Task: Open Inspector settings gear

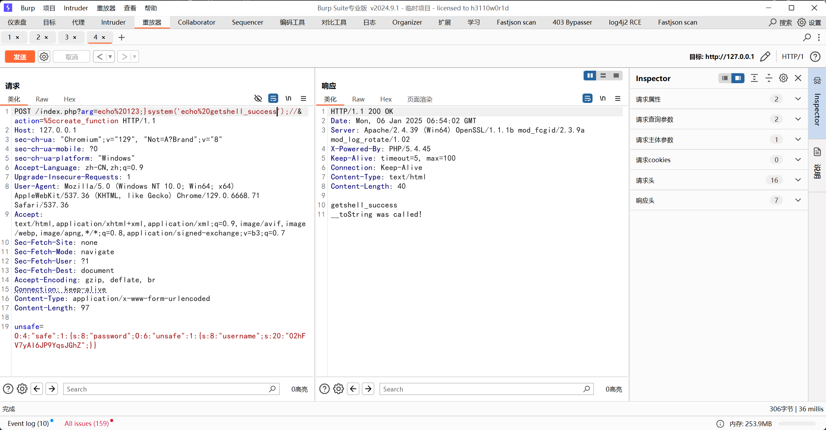Action: coord(783,78)
